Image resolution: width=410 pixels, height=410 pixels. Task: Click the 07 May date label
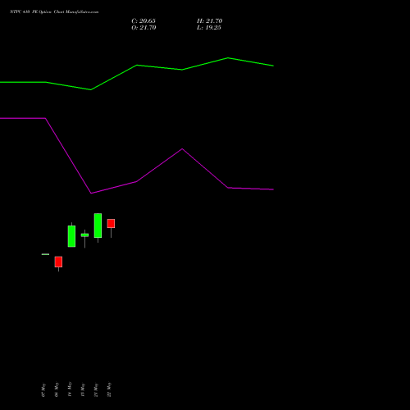tap(43, 389)
